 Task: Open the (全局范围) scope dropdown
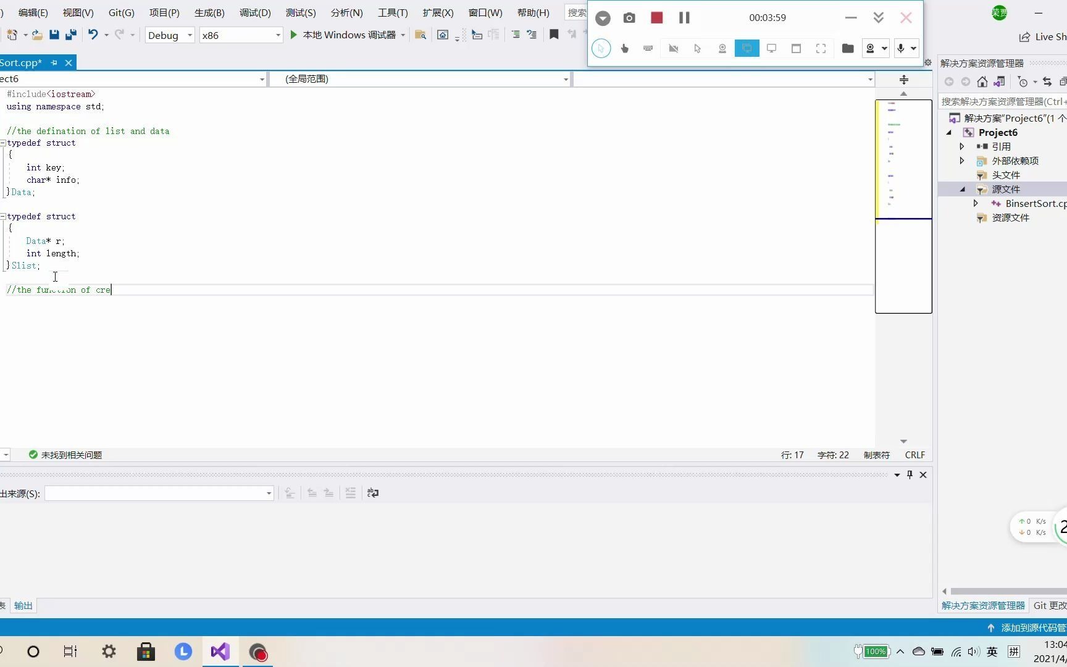coord(420,79)
